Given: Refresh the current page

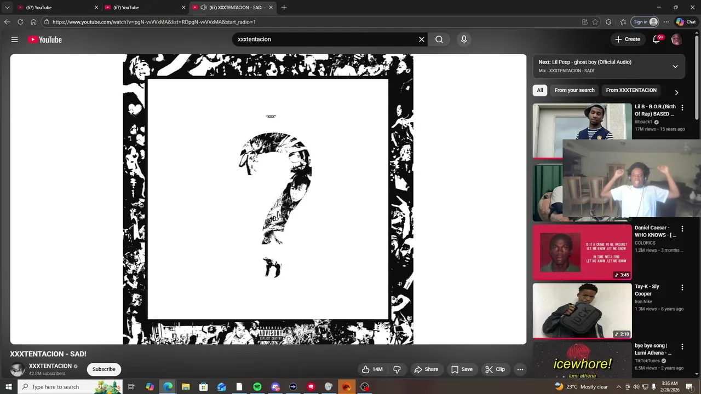Looking at the screenshot, I should [x=20, y=22].
